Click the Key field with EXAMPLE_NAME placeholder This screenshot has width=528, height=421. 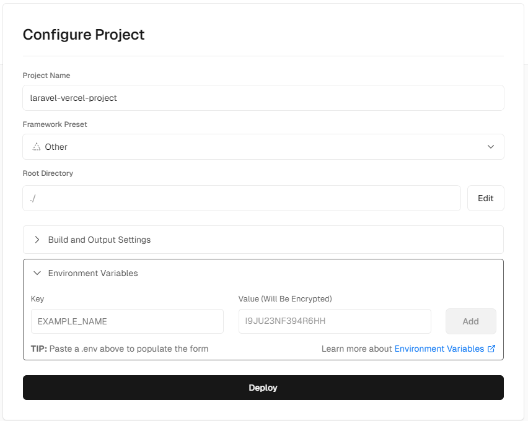pos(127,321)
